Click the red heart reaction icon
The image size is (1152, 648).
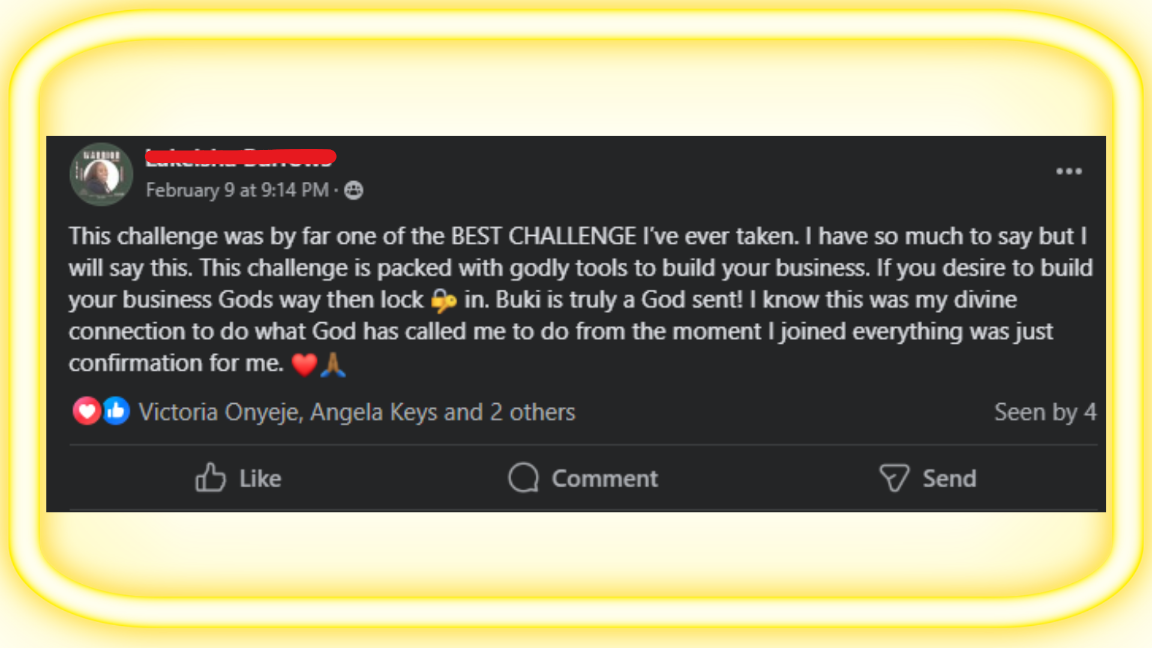(x=86, y=412)
